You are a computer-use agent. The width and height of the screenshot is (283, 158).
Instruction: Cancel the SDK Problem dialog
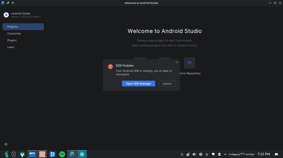167,84
